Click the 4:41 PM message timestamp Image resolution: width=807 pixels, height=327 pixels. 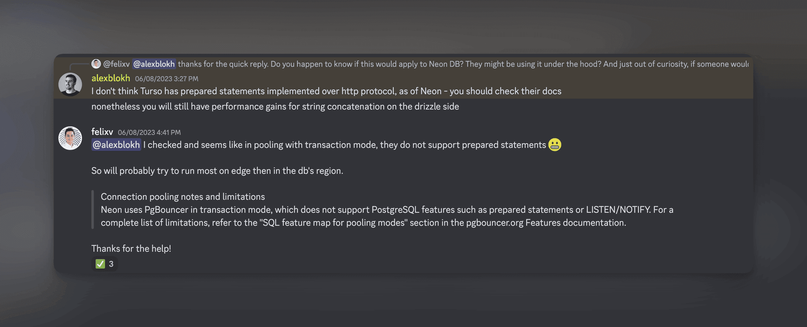149,132
